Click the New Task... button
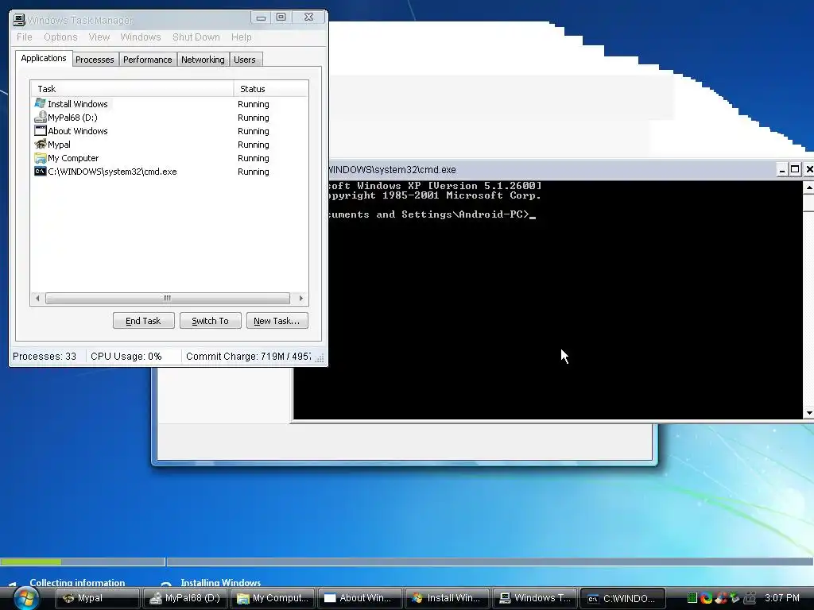This screenshot has height=610, width=814. click(277, 321)
